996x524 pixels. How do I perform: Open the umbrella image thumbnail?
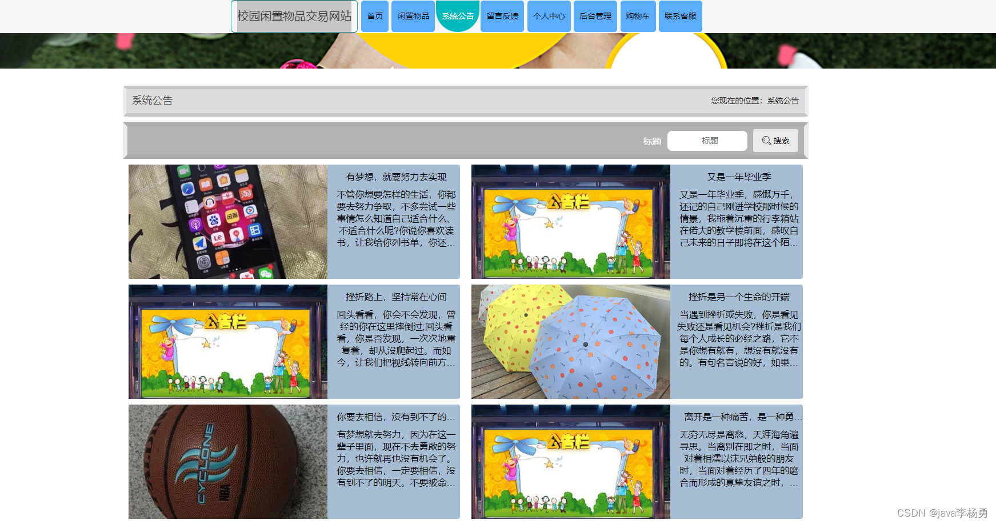[571, 342]
